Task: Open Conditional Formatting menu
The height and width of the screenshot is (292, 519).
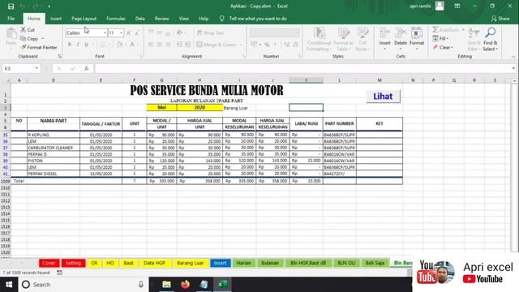Action: [319, 40]
